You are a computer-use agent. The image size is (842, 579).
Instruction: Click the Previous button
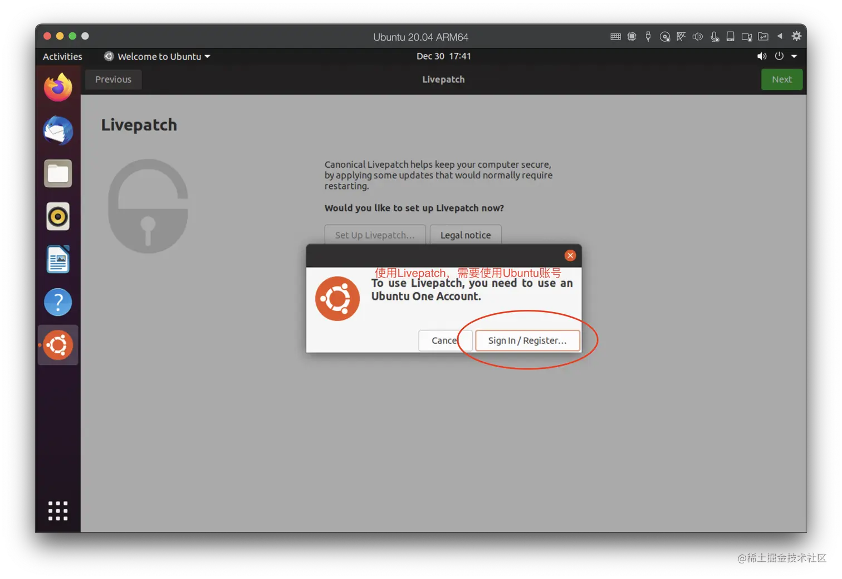113,79
